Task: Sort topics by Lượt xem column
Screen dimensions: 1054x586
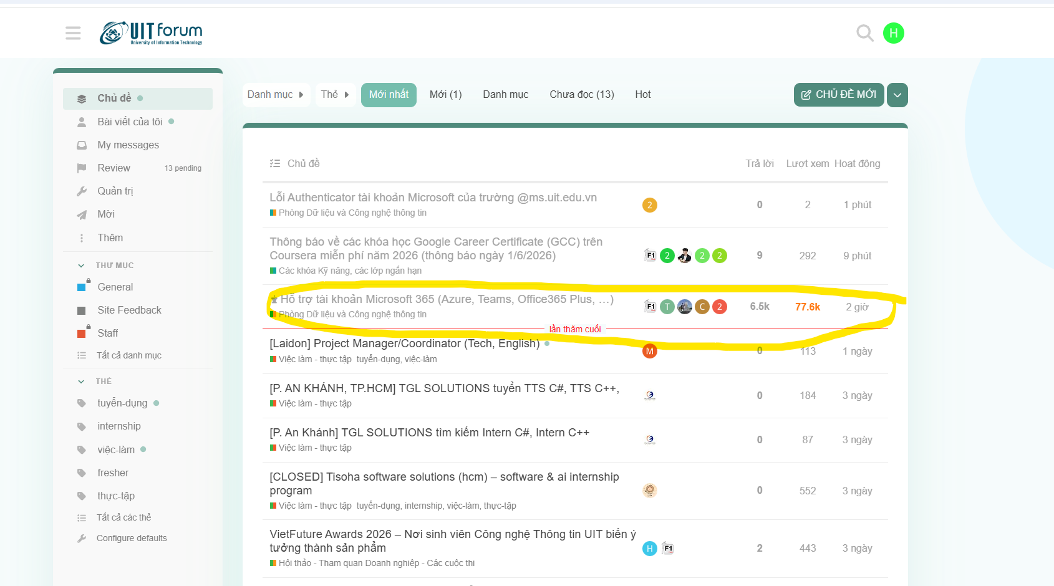Action: pos(808,163)
